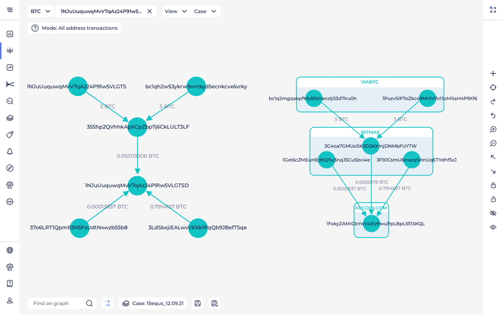Open the hamburger menu at top left

tap(9, 10)
